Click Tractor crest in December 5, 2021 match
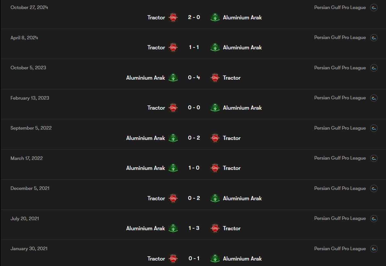The image size is (386, 266). tap(173, 198)
